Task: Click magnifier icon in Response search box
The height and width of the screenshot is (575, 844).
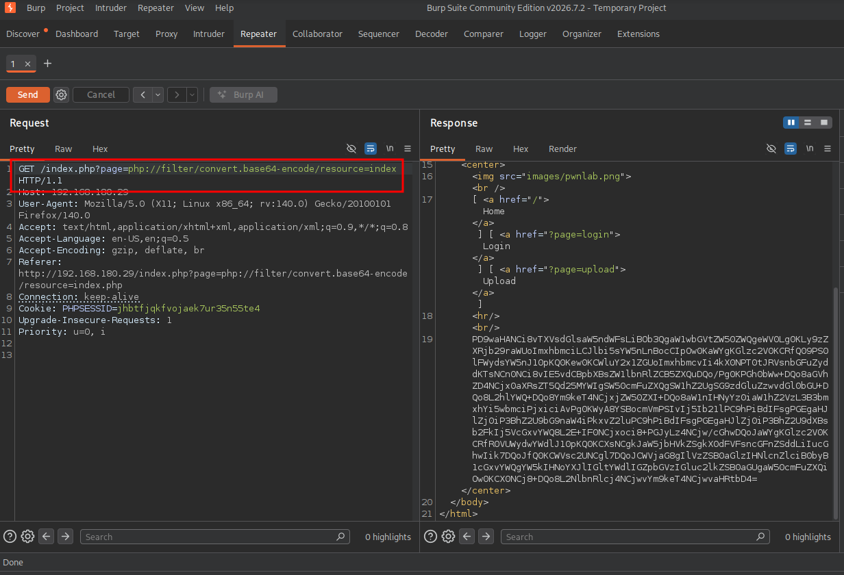Action: [x=760, y=537]
